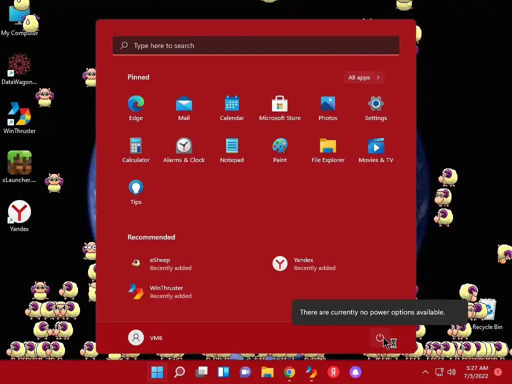Launch the Mail app

pyautogui.click(x=184, y=108)
